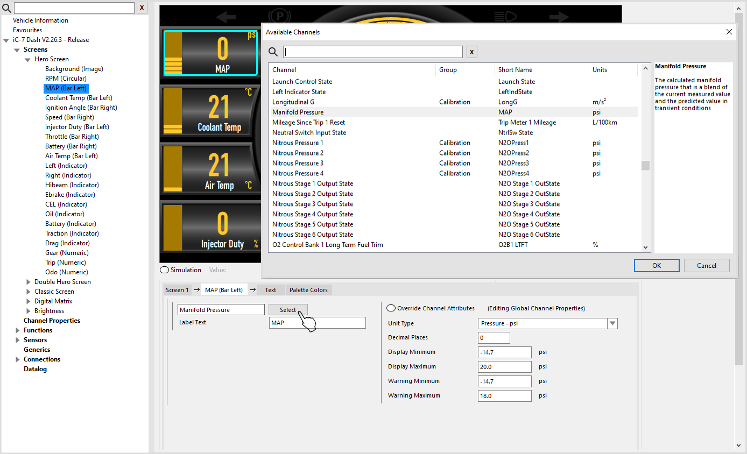Switch to the Palette Colors tab

click(x=308, y=290)
